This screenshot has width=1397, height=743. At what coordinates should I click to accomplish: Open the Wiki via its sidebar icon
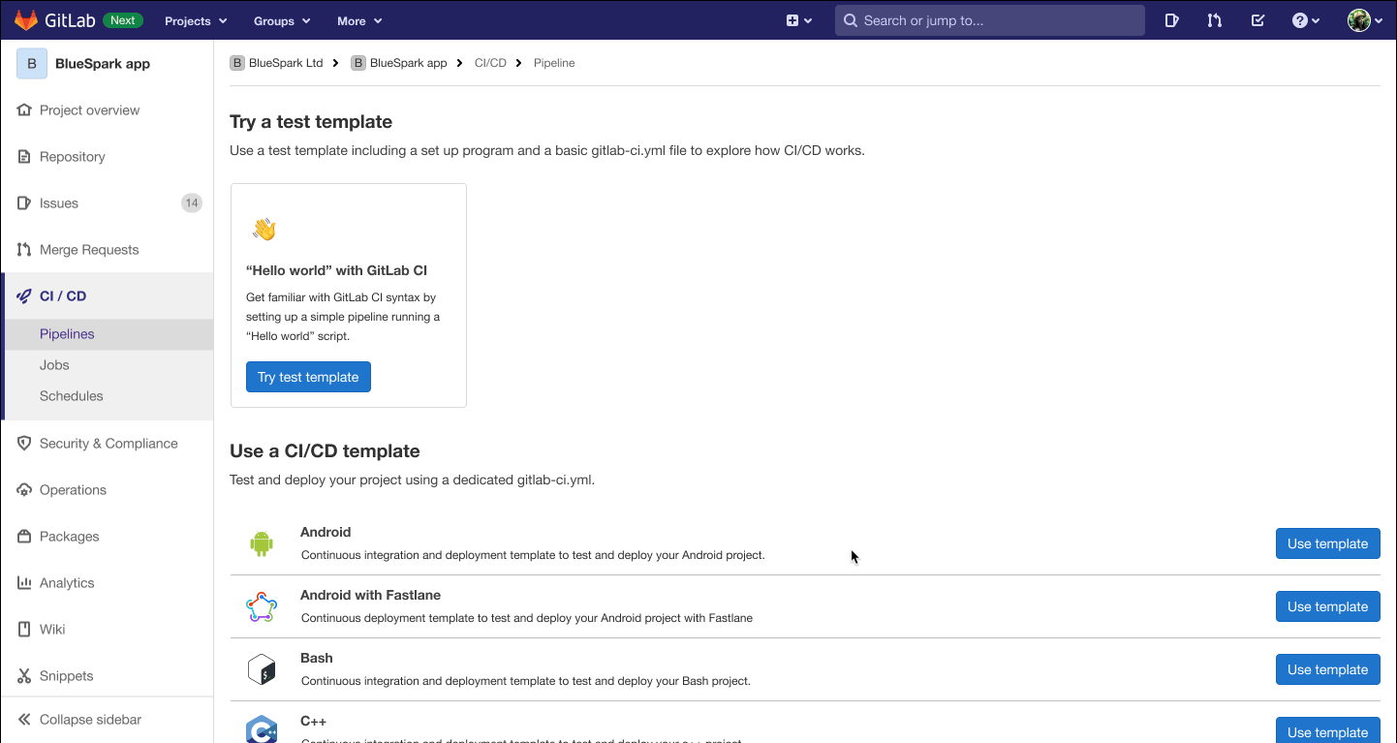click(23, 629)
